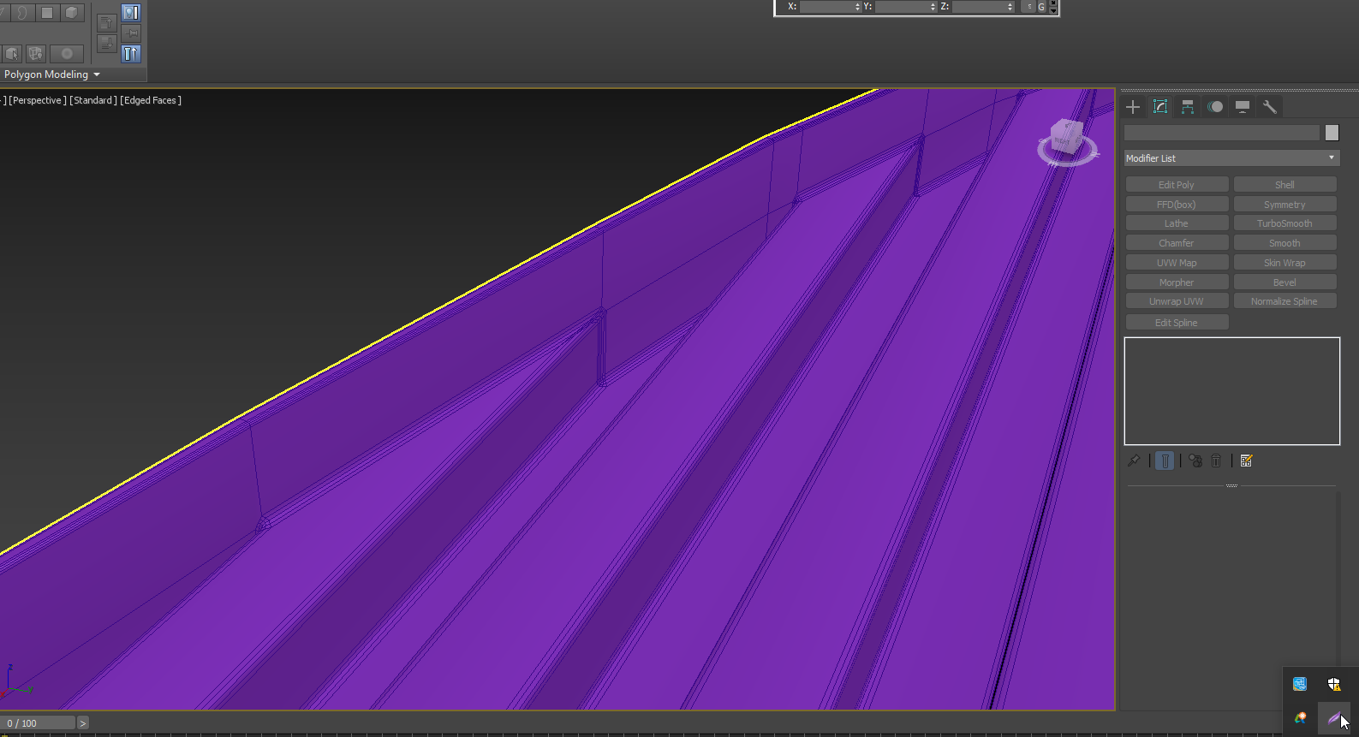Open the Create command panel tab
Image resolution: width=1359 pixels, height=737 pixels.
coord(1133,107)
